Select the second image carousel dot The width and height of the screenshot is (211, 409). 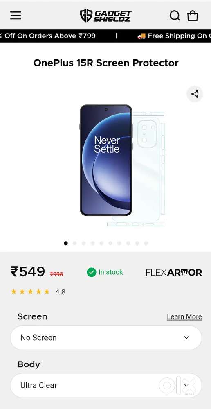(75, 243)
